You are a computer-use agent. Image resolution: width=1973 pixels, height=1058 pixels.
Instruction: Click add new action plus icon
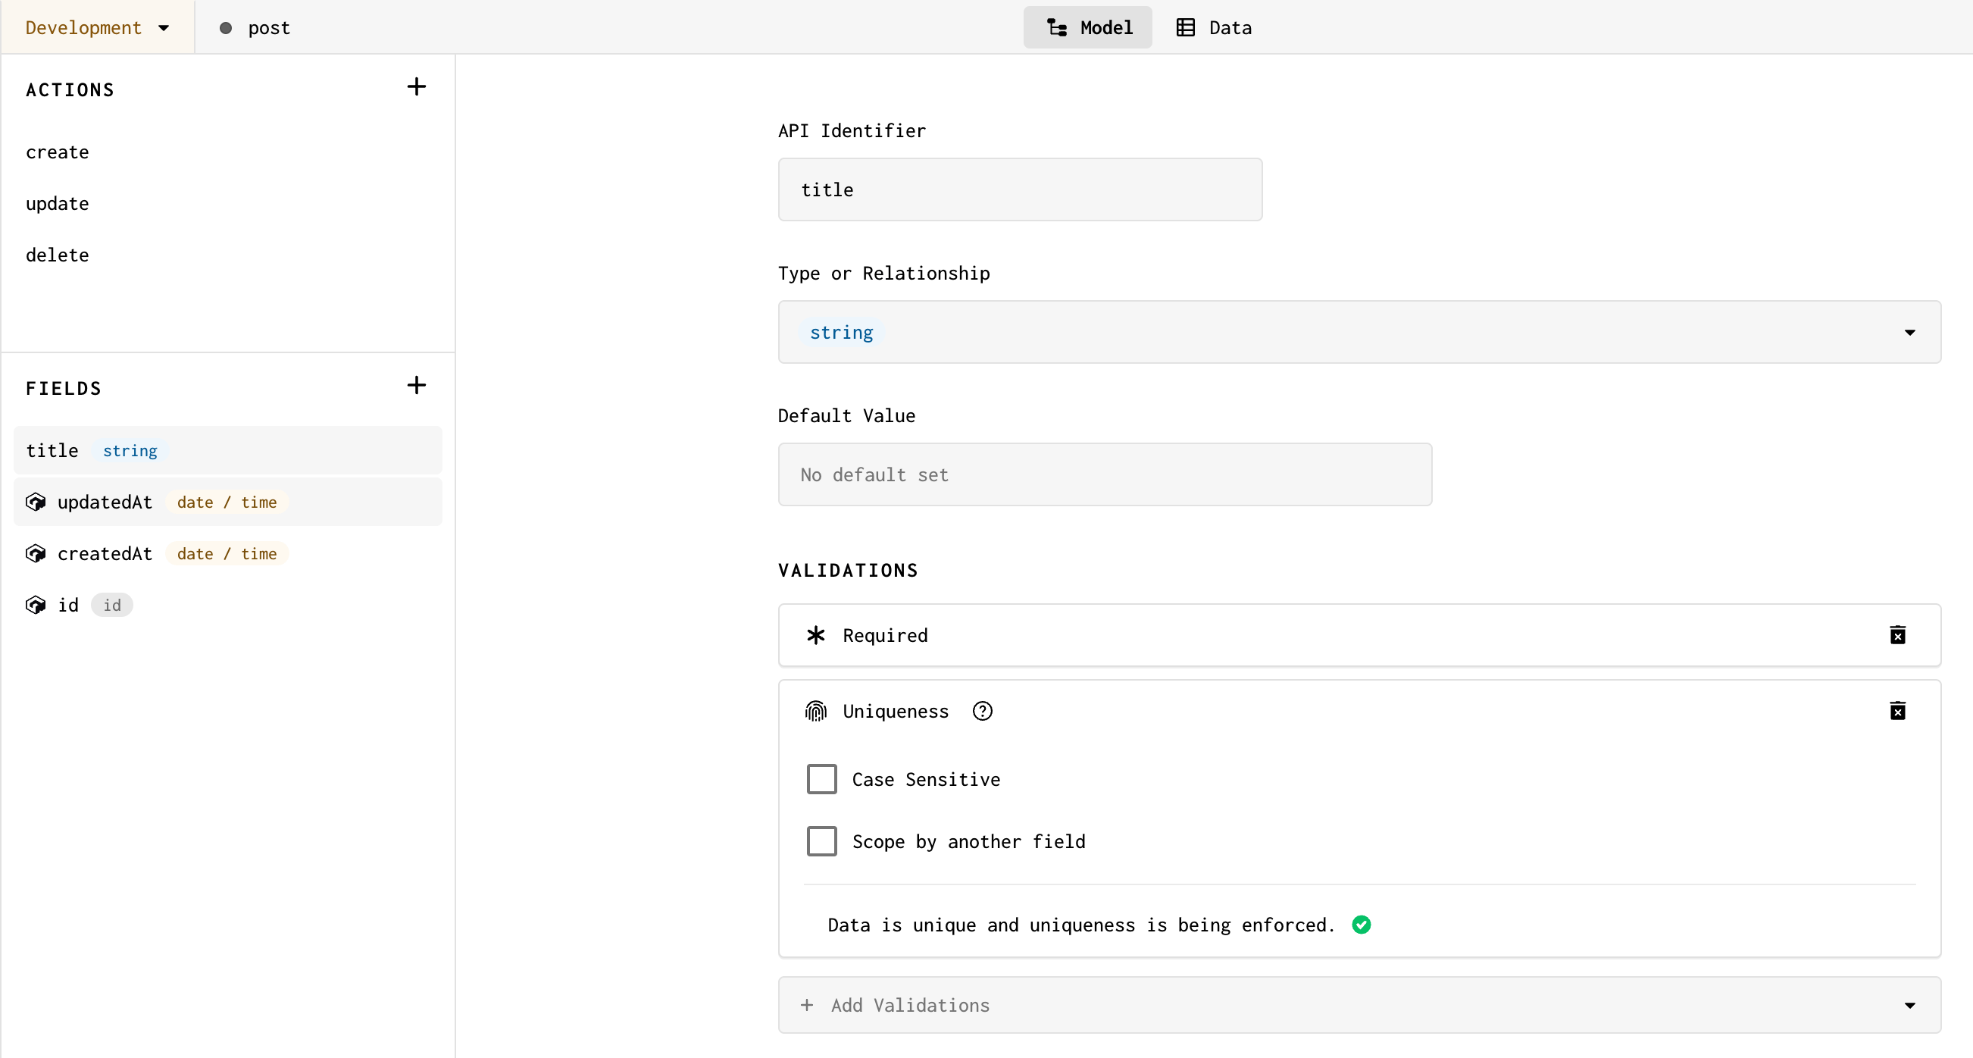(417, 86)
